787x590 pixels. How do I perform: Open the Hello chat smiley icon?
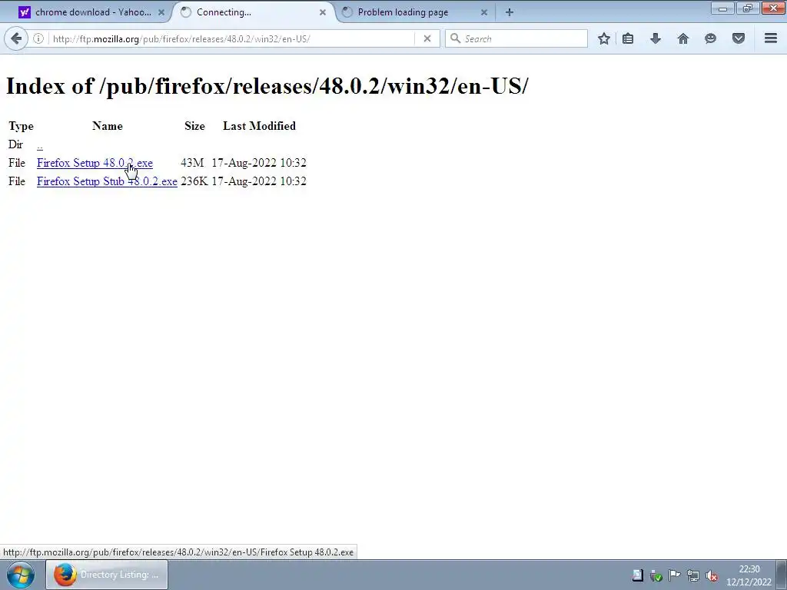(710, 38)
